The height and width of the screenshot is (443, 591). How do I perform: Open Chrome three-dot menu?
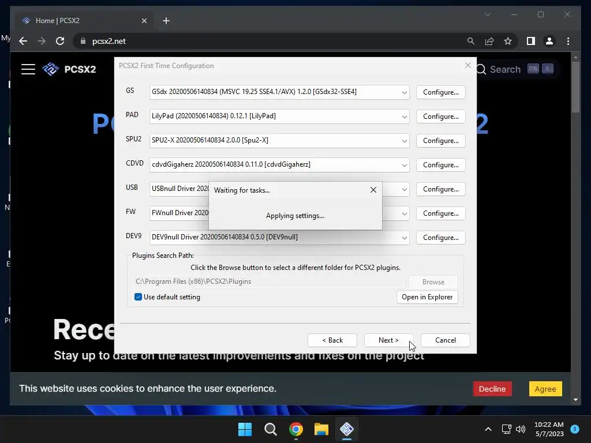pos(568,41)
